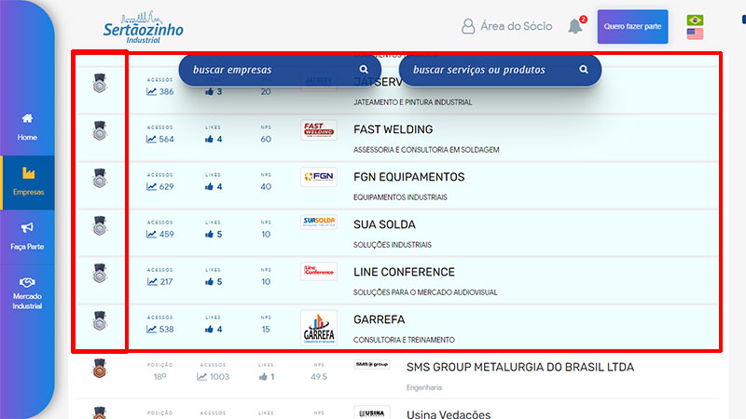This screenshot has width=746, height=419.
Task: Click the bronze medal in SMS GROUP row
Action: pyautogui.click(x=100, y=368)
